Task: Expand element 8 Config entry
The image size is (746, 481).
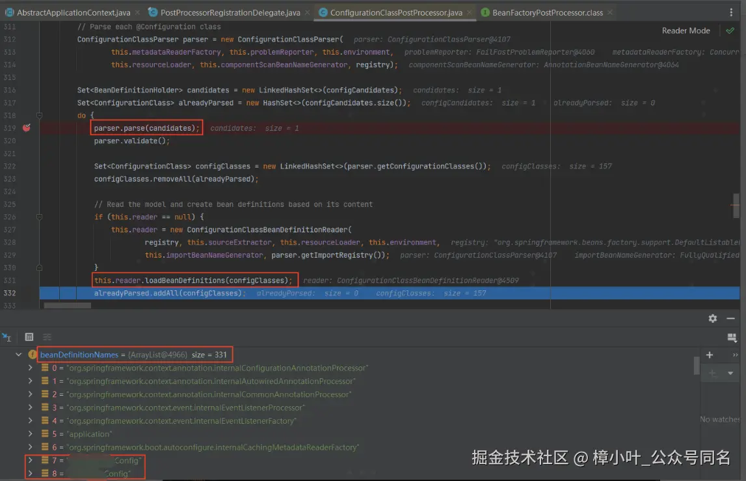Action: [x=31, y=473]
